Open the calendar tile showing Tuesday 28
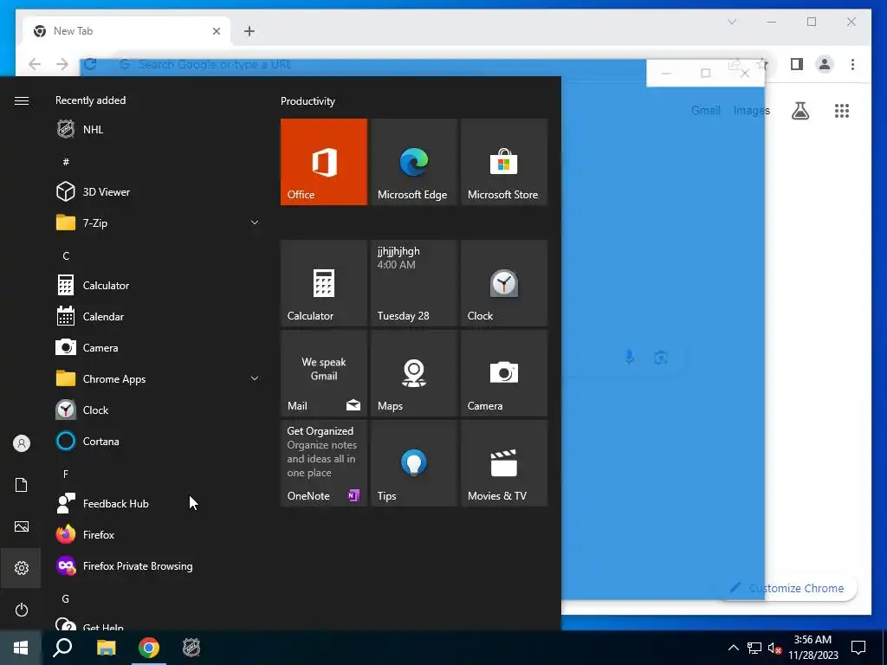Screen dimensions: 887x665 (x=413, y=283)
